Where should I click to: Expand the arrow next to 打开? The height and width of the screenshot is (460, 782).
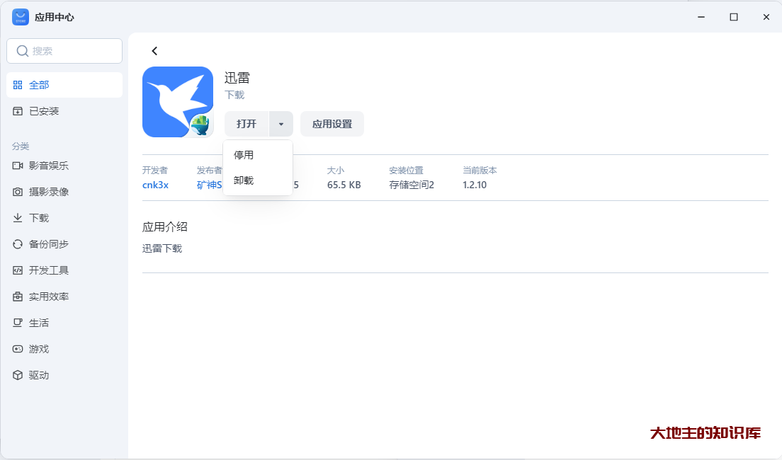(x=281, y=124)
